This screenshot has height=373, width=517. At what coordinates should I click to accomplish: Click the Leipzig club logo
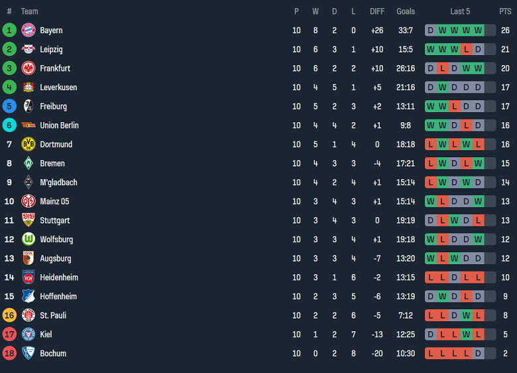click(x=28, y=49)
